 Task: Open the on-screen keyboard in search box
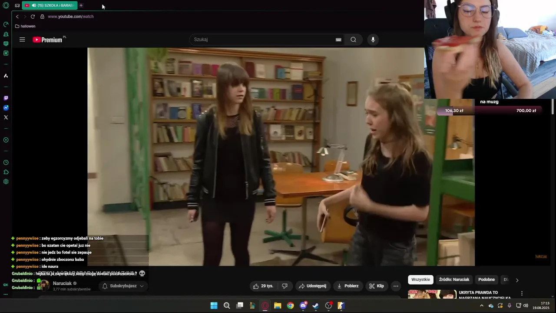coord(338,40)
